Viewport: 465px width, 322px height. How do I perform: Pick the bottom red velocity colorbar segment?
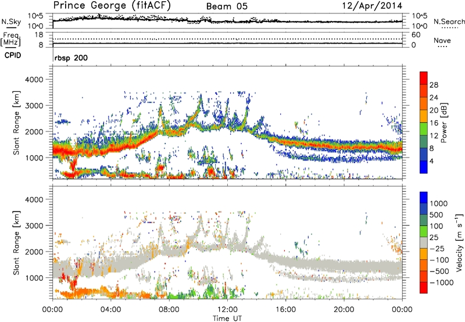pos(424,288)
